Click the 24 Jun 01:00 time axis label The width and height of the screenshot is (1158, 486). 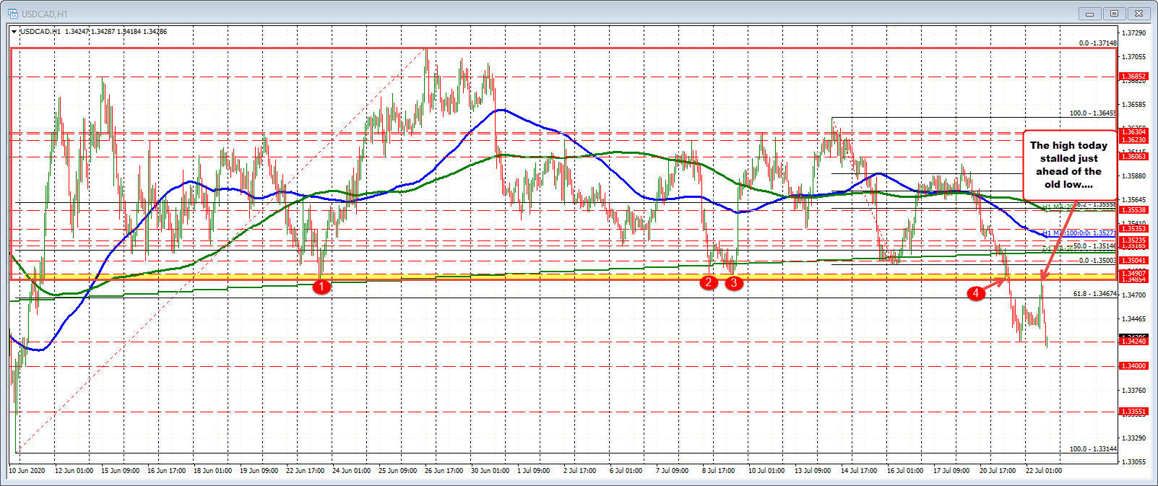[x=351, y=471]
